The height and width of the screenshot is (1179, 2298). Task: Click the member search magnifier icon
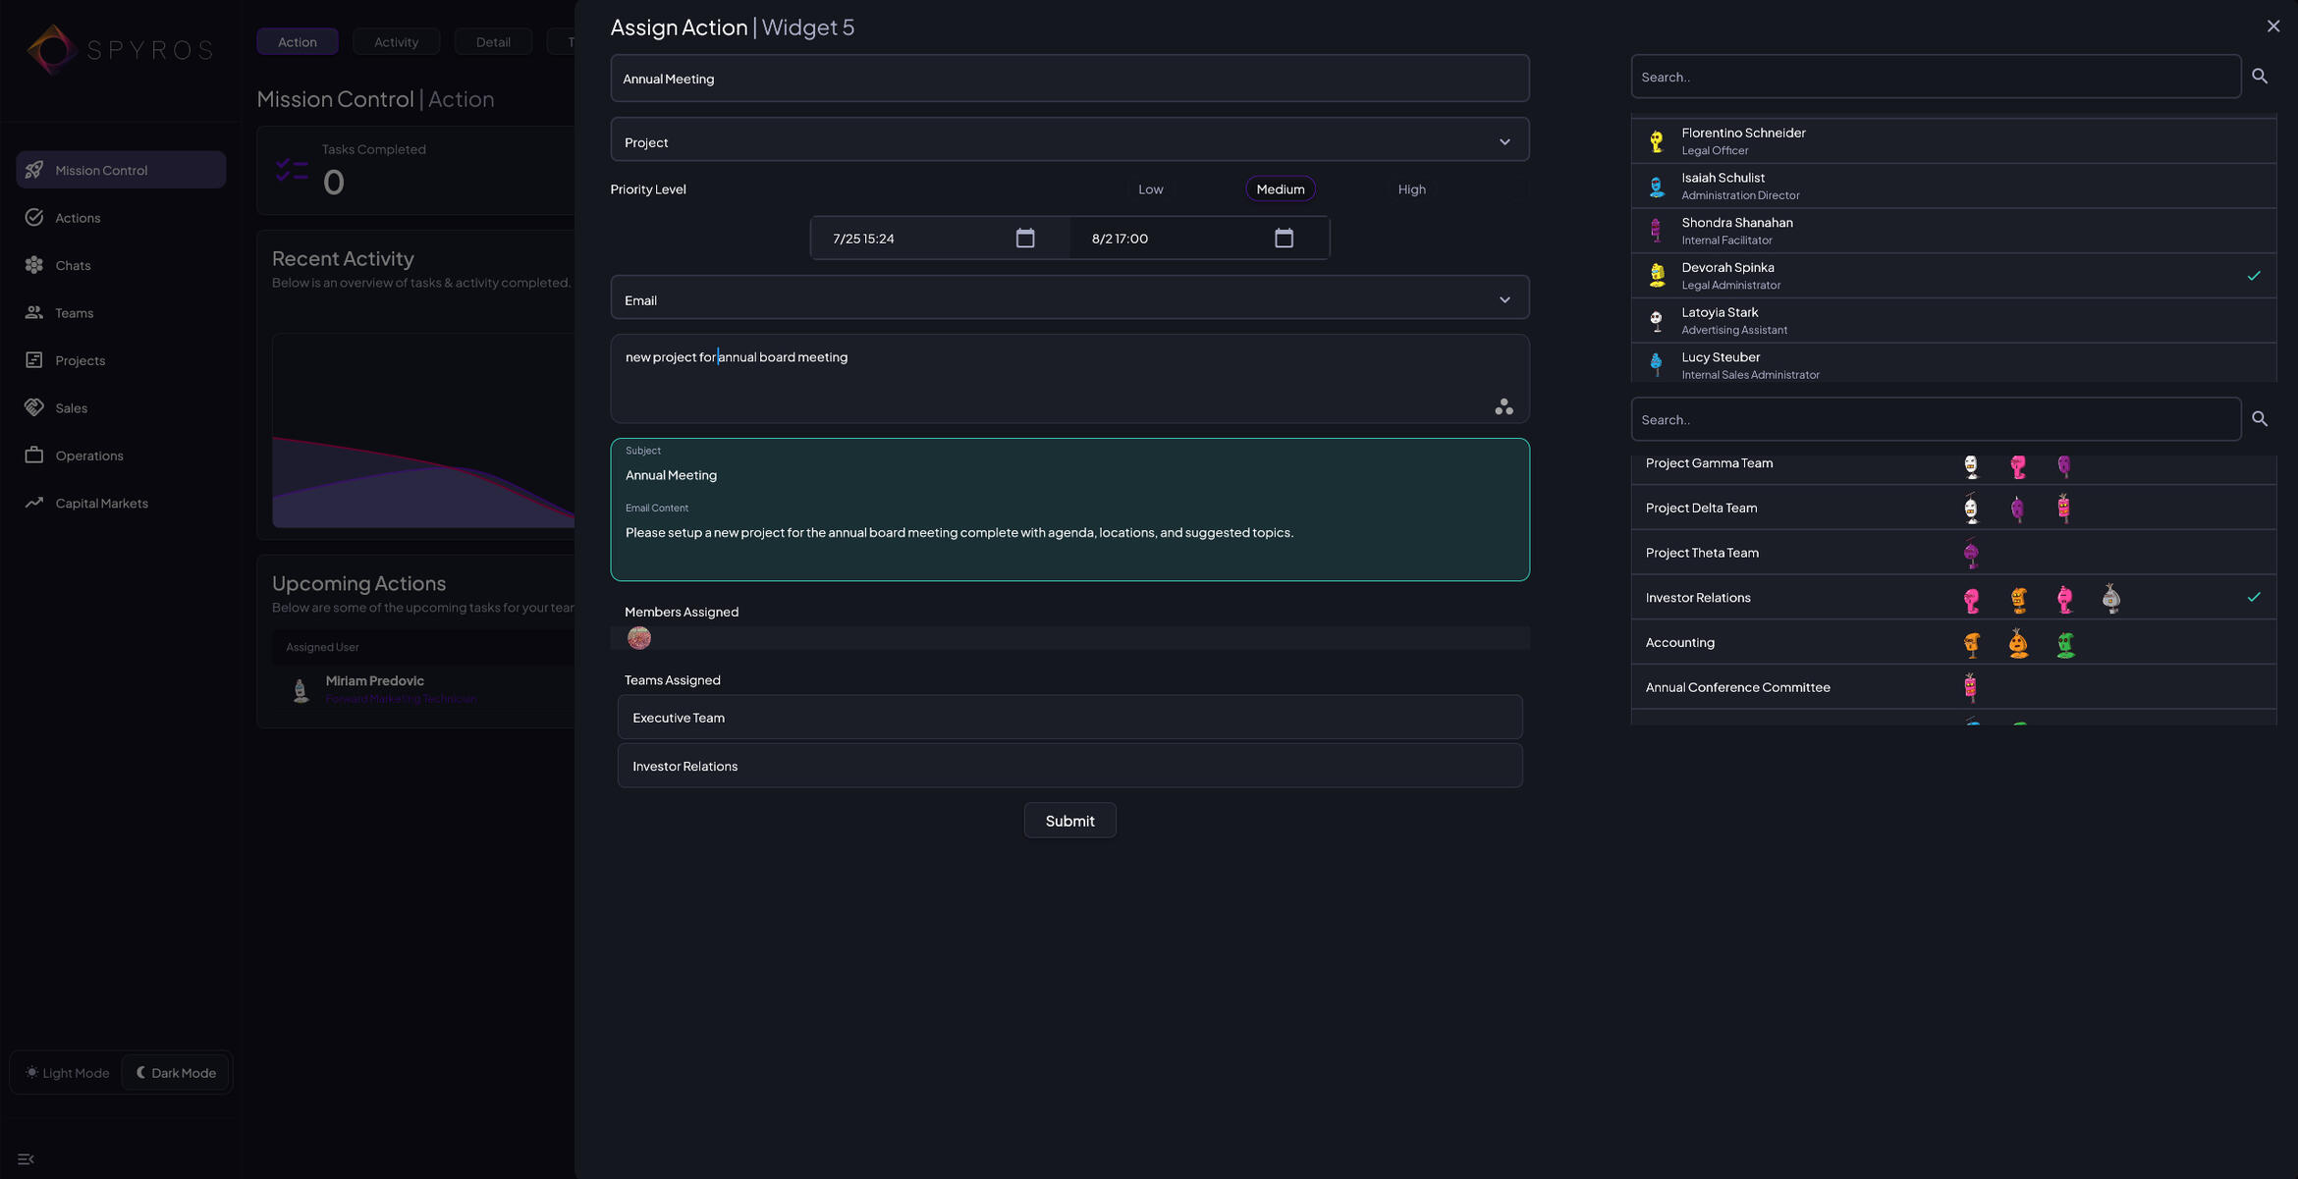point(2260,77)
